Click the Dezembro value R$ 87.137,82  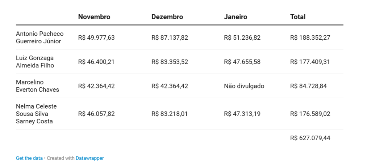[170, 38]
